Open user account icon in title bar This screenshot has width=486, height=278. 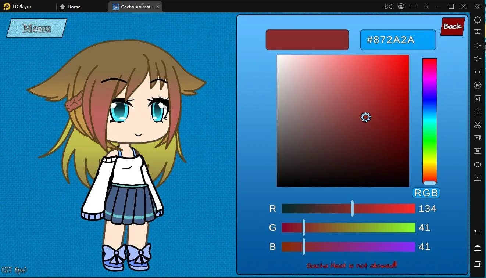[x=401, y=6]
